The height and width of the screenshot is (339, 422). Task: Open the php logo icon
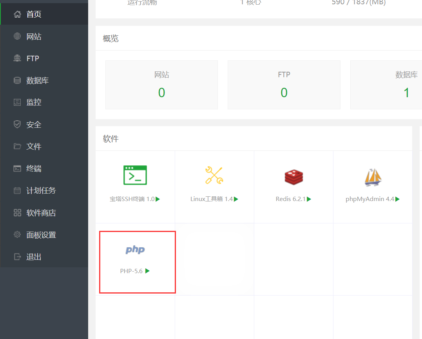point(135,250)
